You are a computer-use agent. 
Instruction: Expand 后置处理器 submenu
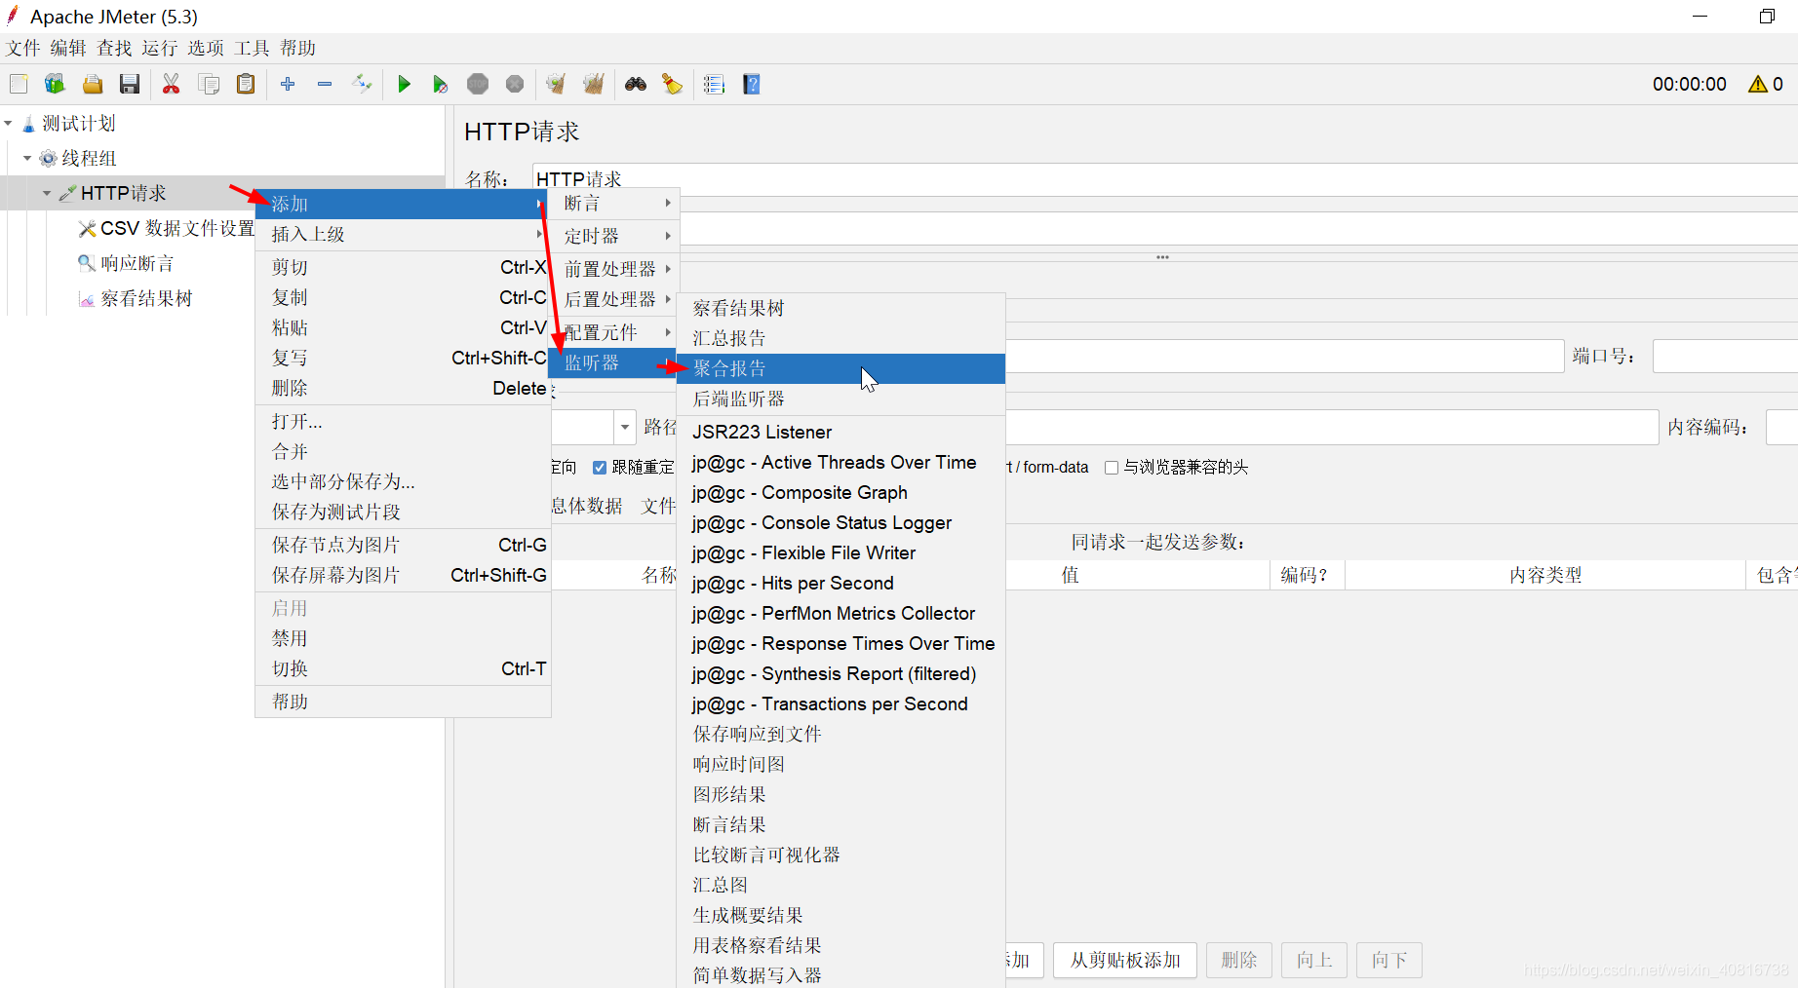[x=614, y=299]
